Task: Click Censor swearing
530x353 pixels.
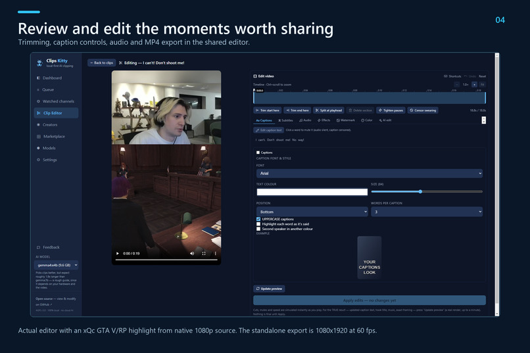Action: (x=423, y=110)
